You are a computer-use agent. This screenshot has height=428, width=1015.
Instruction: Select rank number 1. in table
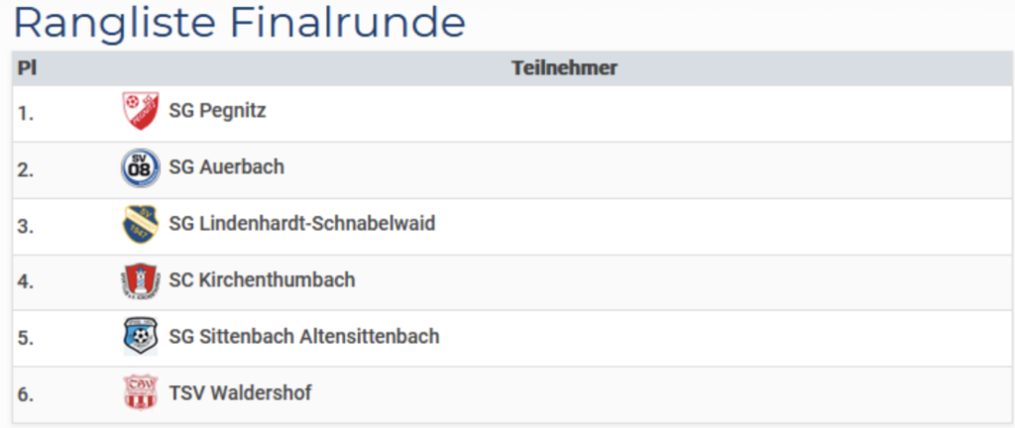(x=26, y=112)
